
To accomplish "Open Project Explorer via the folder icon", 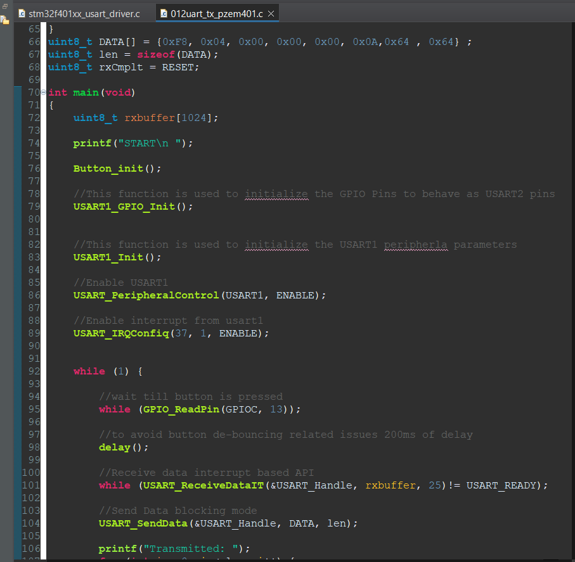I will pyautogui.click(x=4, y=20).
